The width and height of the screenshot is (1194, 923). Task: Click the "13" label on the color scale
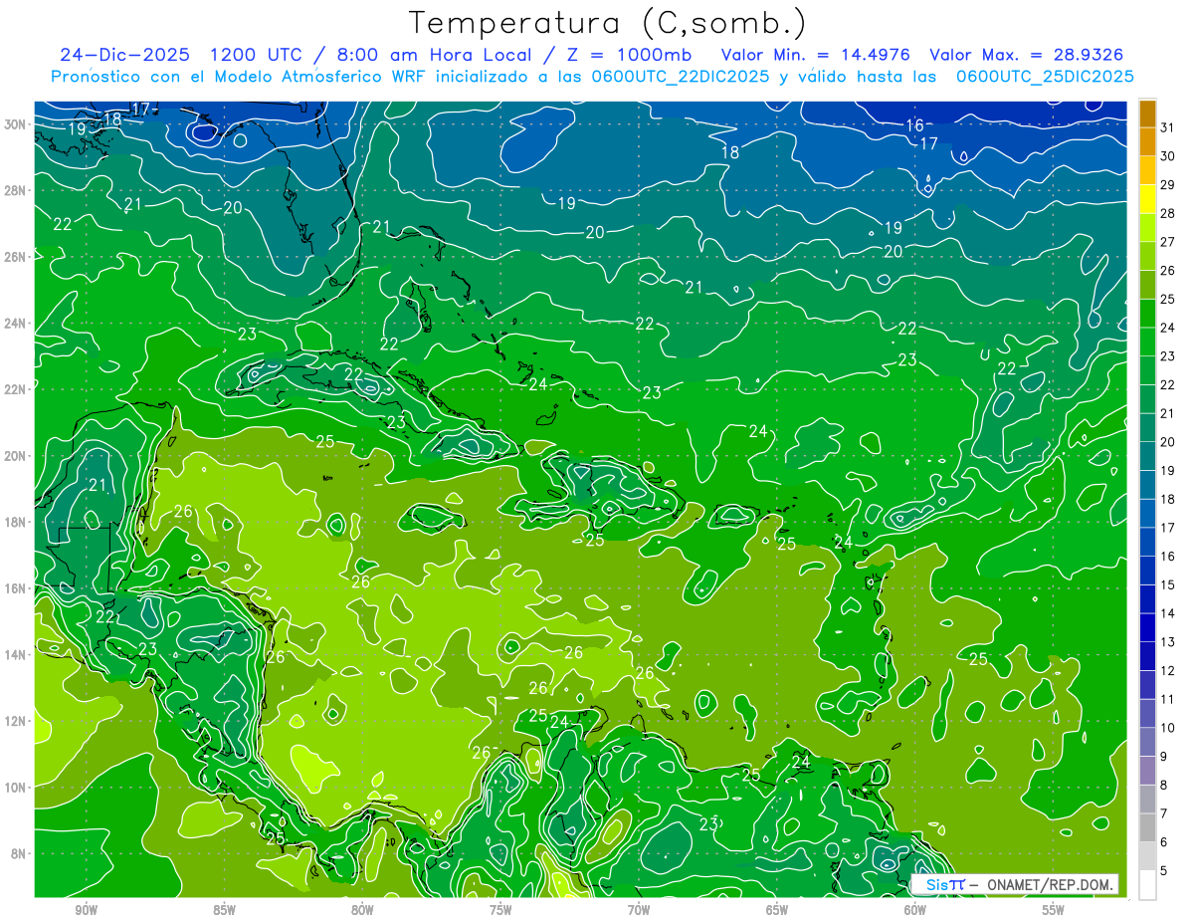tap(1168, 642)
